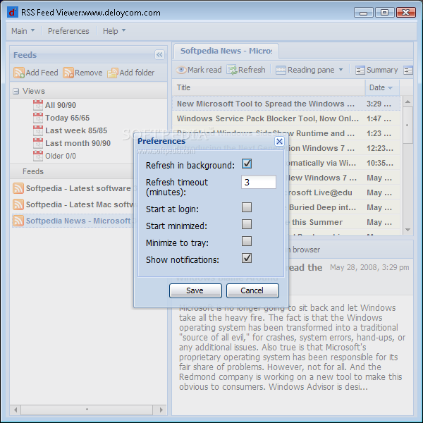
Task: Click the 1:23 date cell
Action: pos(379,133)
